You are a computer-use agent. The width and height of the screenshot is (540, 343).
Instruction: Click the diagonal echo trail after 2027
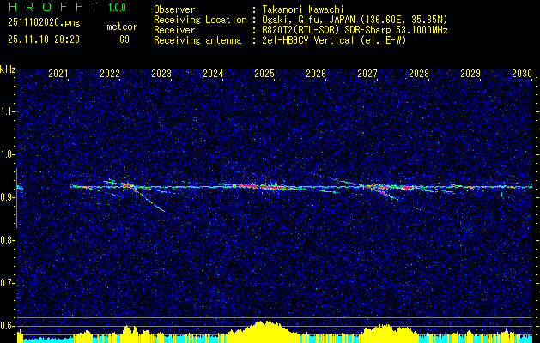click(x=382, y=191)
